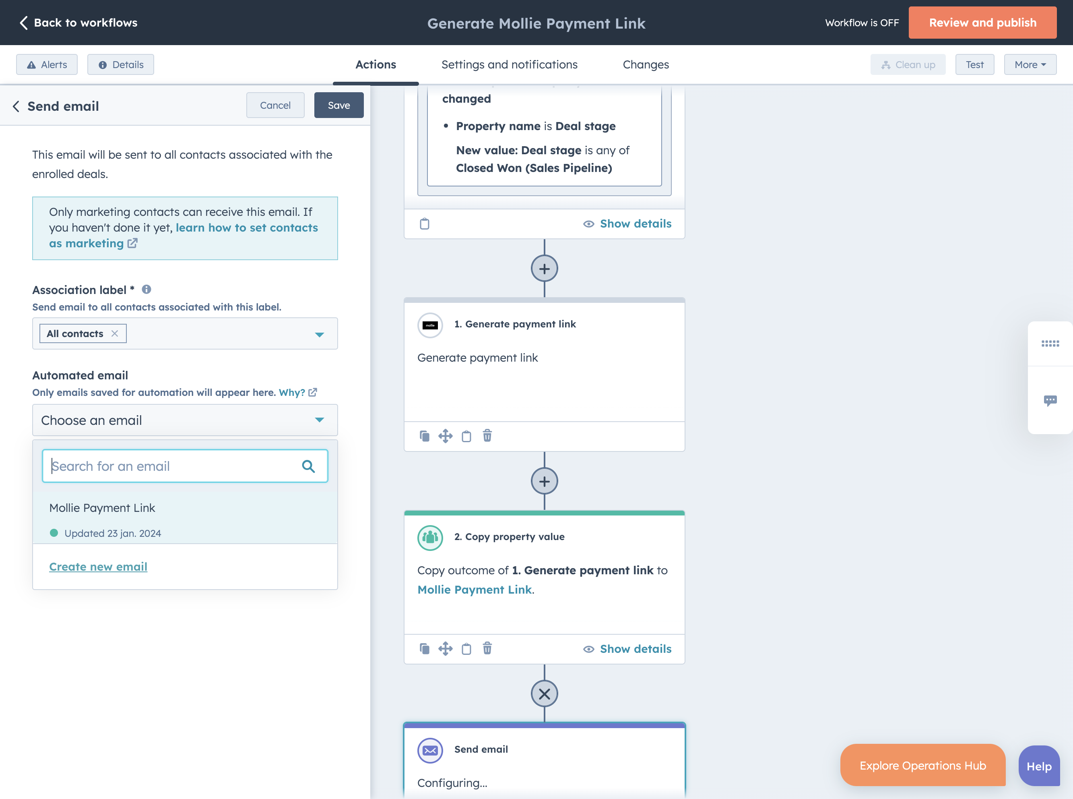The height and width of the screenshot is (799, 1073).
Task: Add action above Generate payment link
Action: pyautogui.click(x=544, y=269)
